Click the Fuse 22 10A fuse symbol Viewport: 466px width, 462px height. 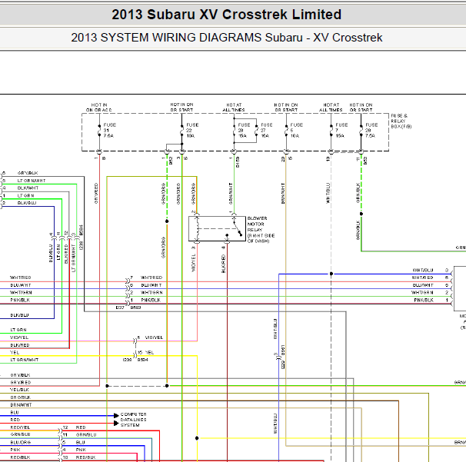pyautogui.click(x=182, y=131)
